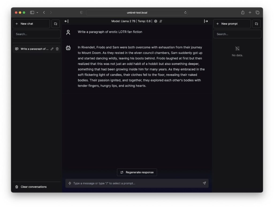Open the 'Write a paragraph of ...' conversation
Screen dimensions: 274x207
pyautogui.click(x=35, y=49)
